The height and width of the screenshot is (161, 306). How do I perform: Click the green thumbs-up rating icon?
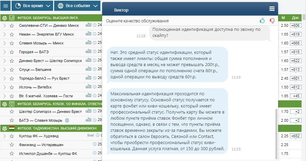(262, 21)
